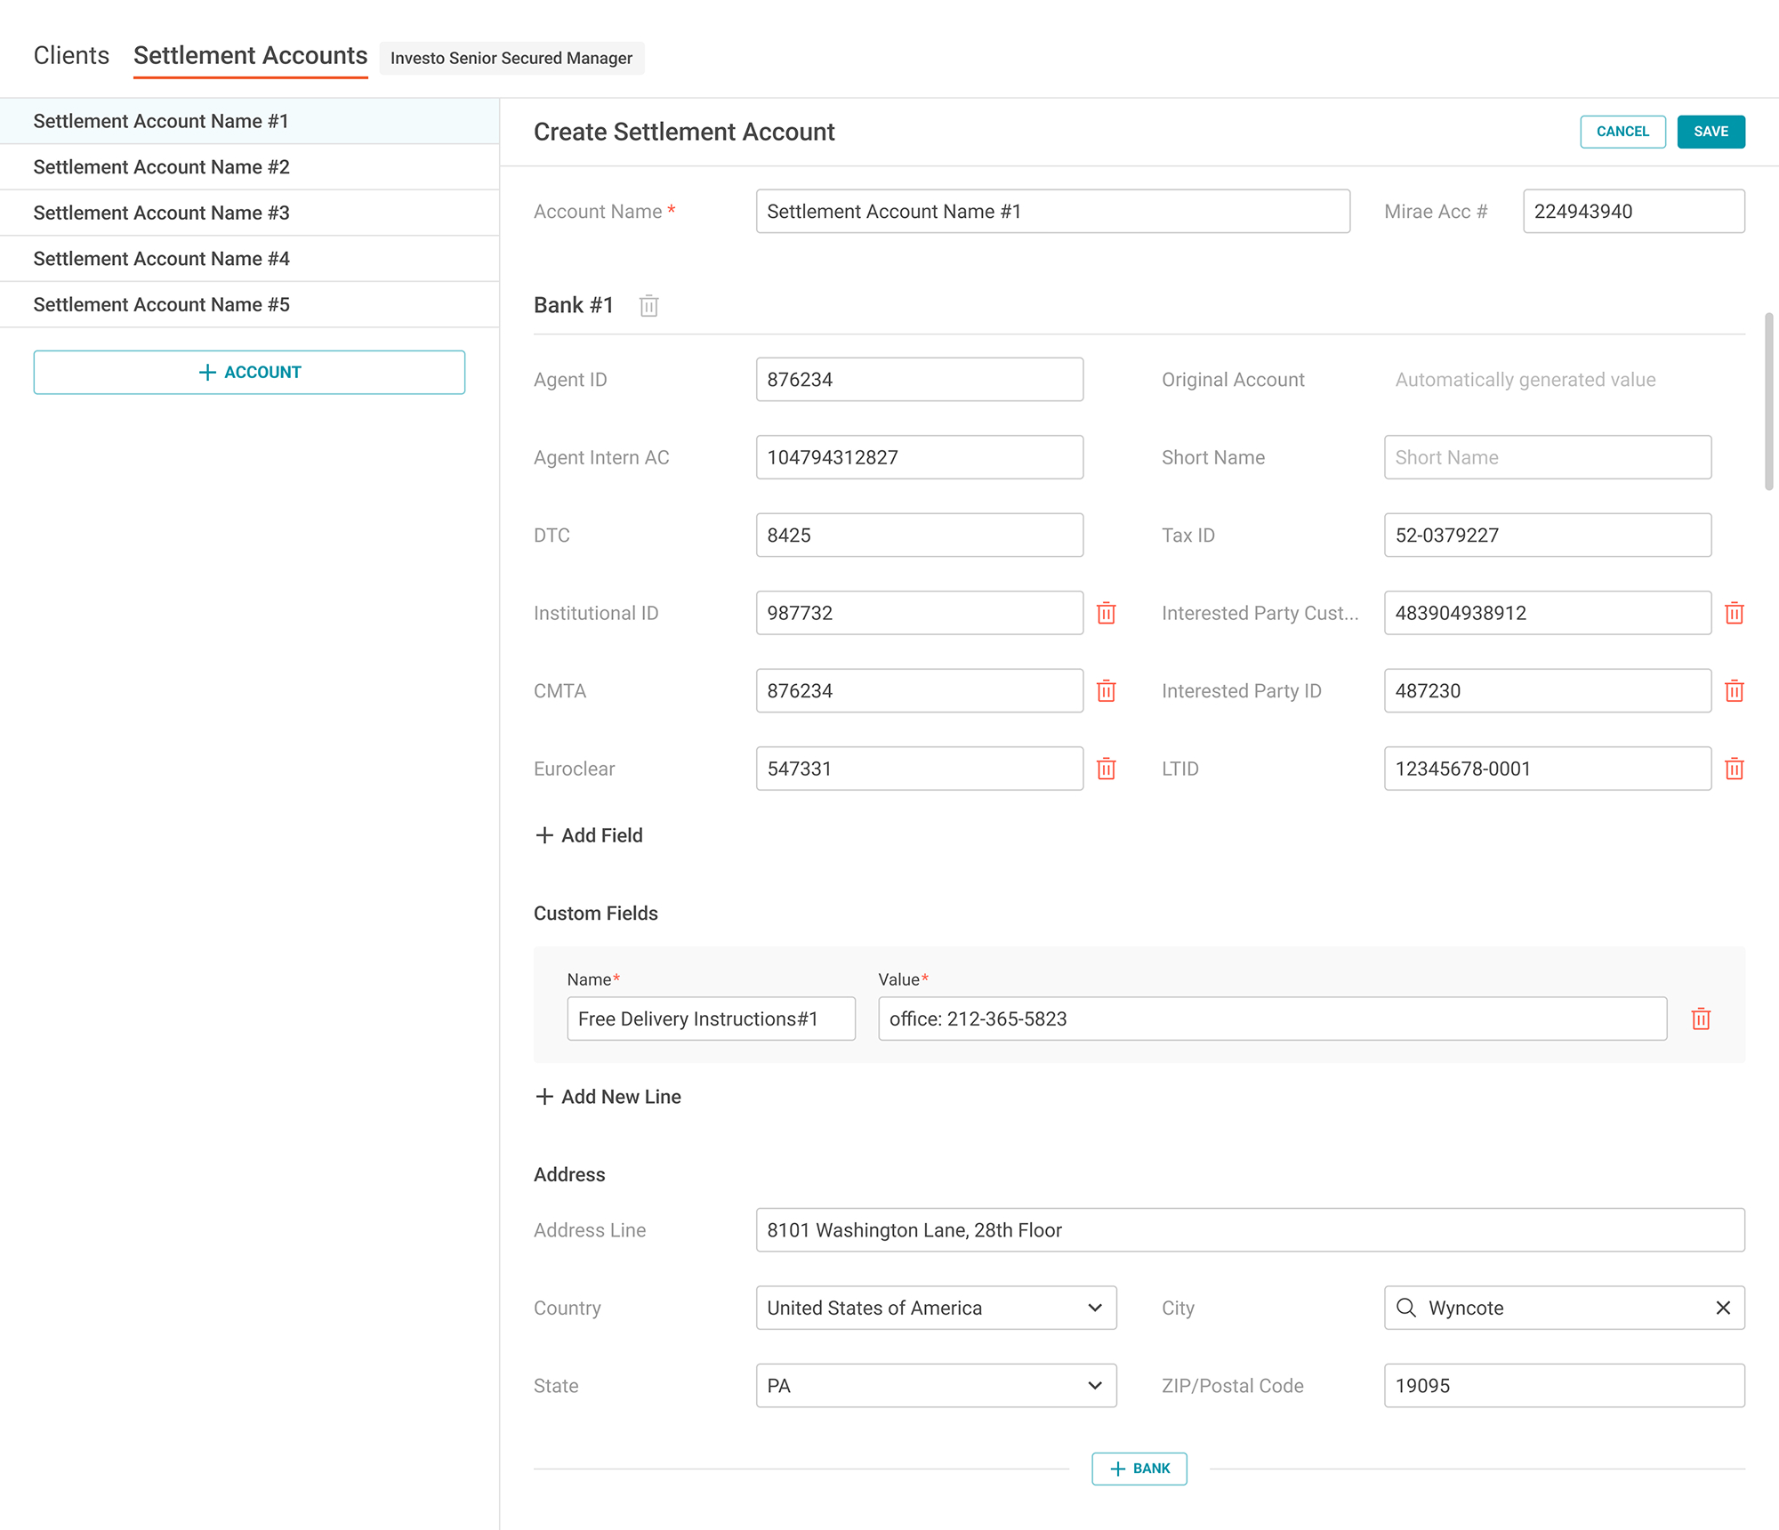Open the Country dropdown

pos(936,1308)
